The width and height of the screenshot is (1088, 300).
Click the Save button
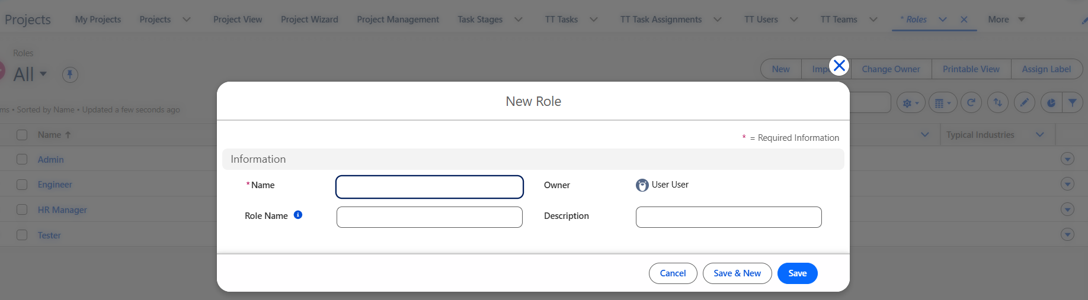(798, 273)
